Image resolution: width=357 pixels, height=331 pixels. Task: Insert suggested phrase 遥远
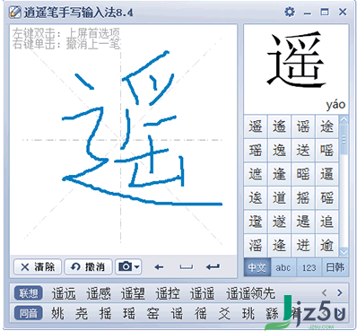point(64,293)
